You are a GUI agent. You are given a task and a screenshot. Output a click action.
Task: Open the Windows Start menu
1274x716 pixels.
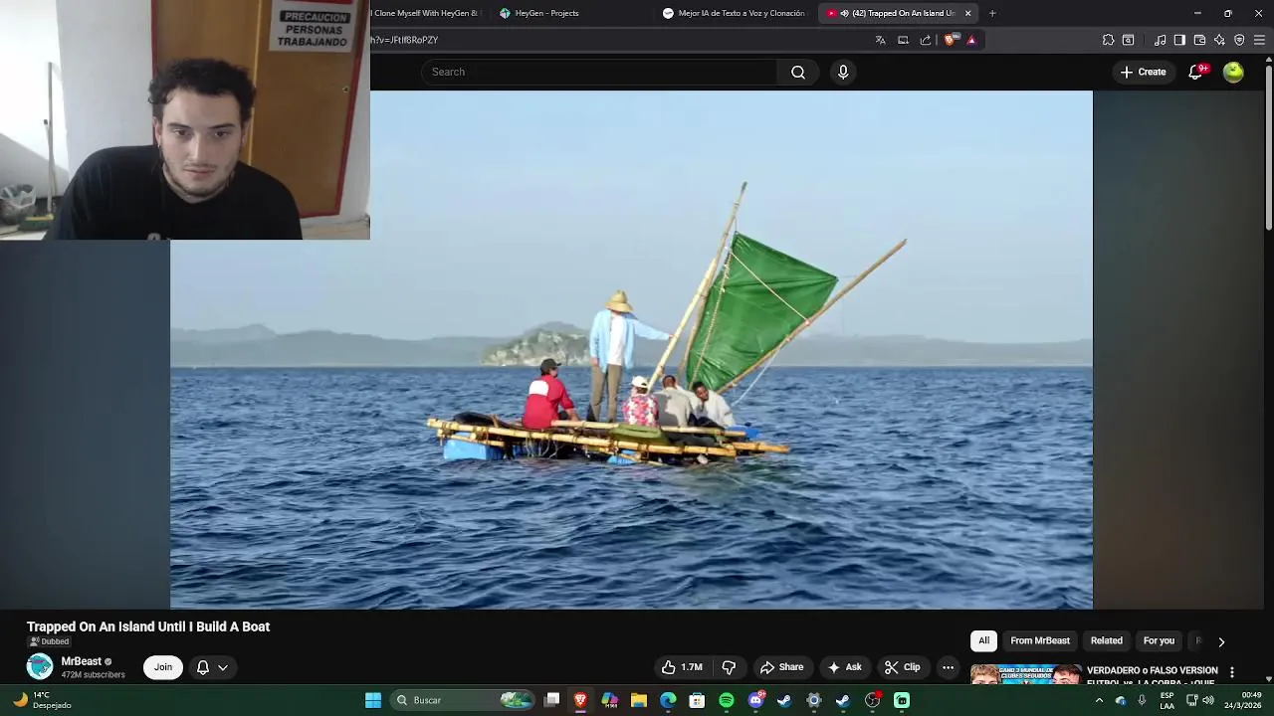click(373, 700)
